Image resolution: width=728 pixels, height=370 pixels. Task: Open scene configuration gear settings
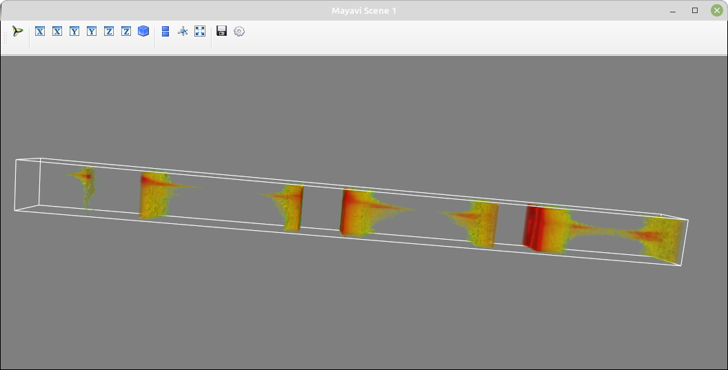(239, 31)
